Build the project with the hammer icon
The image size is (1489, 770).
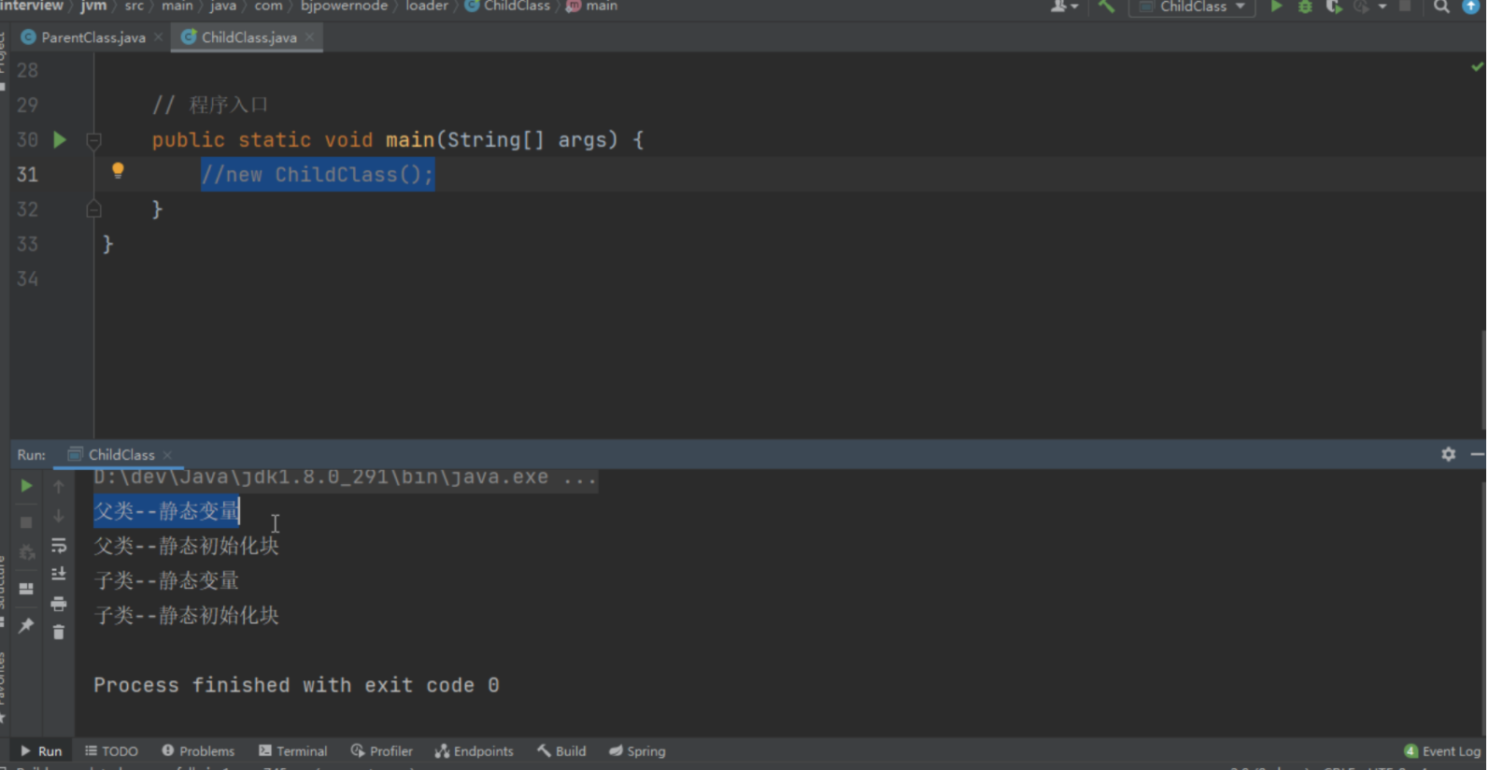coord(1107,7)
